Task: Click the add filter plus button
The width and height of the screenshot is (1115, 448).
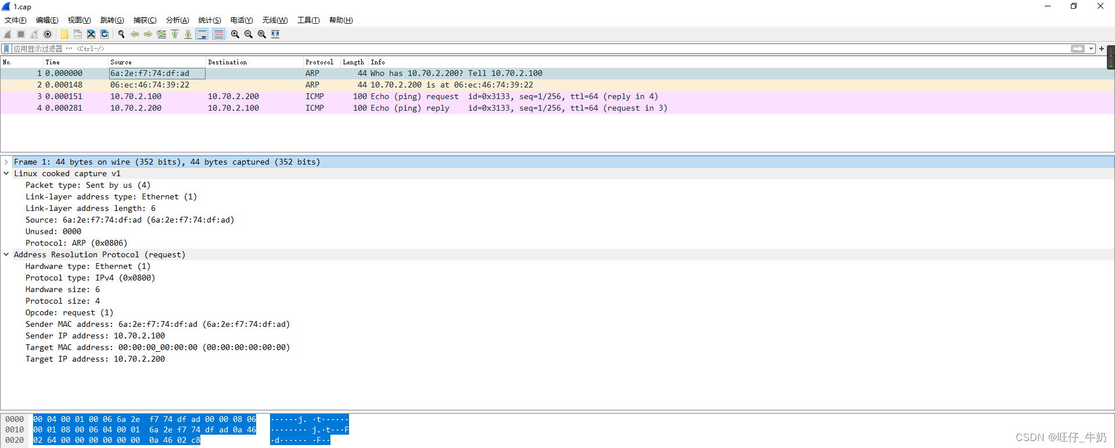Action: (x=1102, y=49)
